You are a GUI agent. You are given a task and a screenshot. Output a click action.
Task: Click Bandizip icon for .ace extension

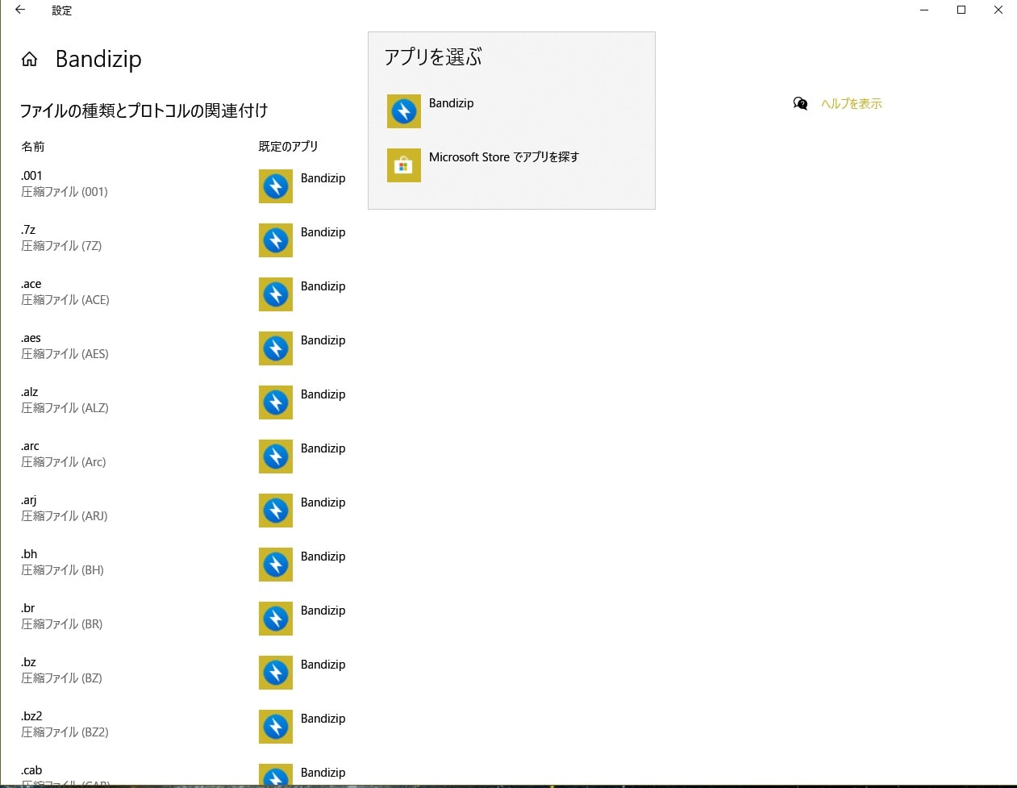[x=276, y=294]
